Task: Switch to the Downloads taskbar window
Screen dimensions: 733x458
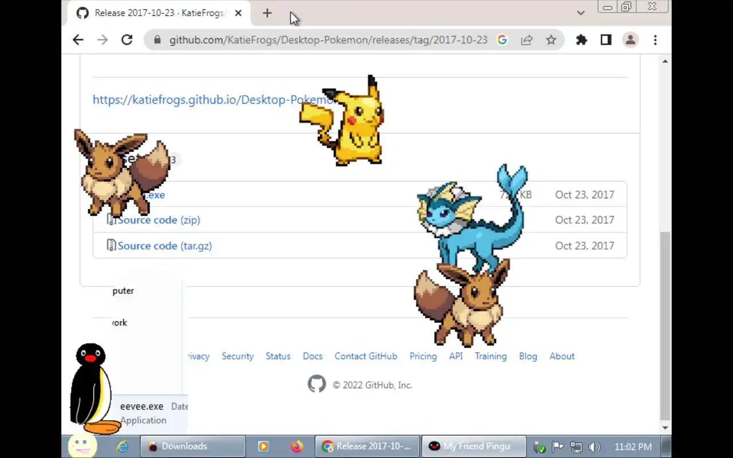Action: (192, 446)
